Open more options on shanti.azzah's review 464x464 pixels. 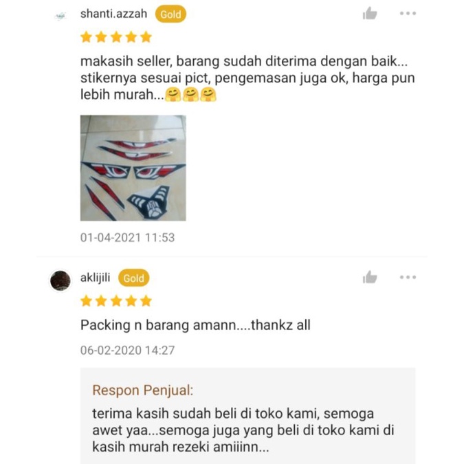[x=408, y=13]
